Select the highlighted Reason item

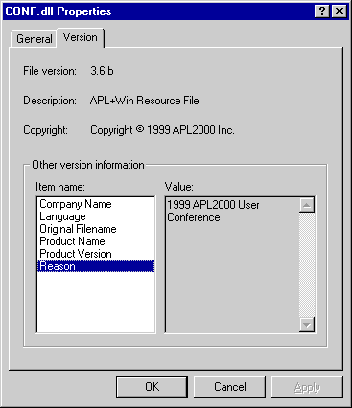pos(96,266)
